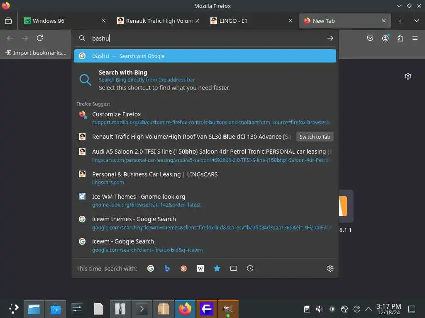Expand the list all tabs dropdown
This screenshot has width=425, height=318.
(416, 21)
